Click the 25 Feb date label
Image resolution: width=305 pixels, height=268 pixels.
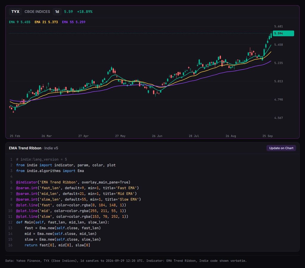[15, 136]
